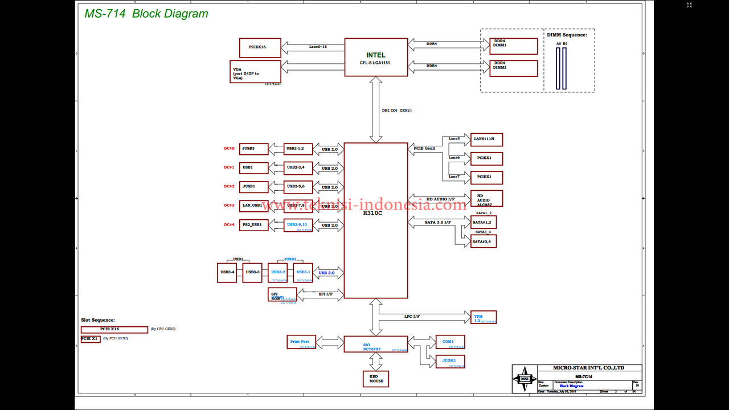The width and height of the screenshot is (729, 410).
Task: Select the USB3-4 block
Action: (227, 272)
